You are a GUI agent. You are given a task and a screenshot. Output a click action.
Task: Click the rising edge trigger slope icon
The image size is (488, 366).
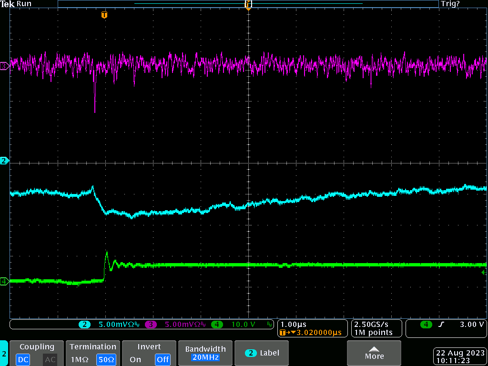(441, 325)
